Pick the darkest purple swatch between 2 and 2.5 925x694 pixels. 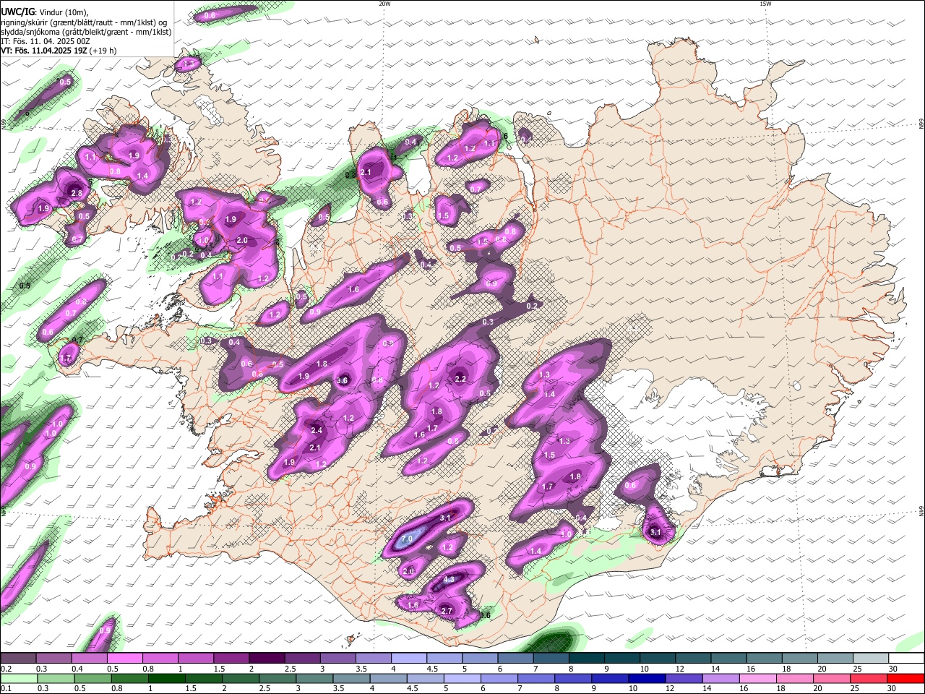(266, 659)
